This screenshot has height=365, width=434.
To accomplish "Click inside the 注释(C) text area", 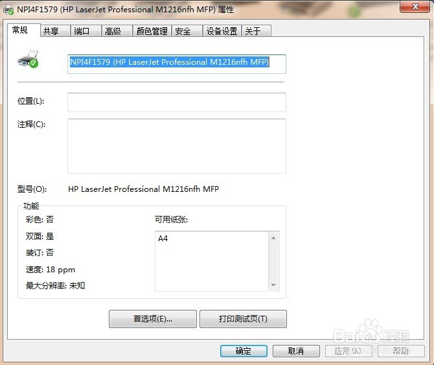I will (177, 146).
